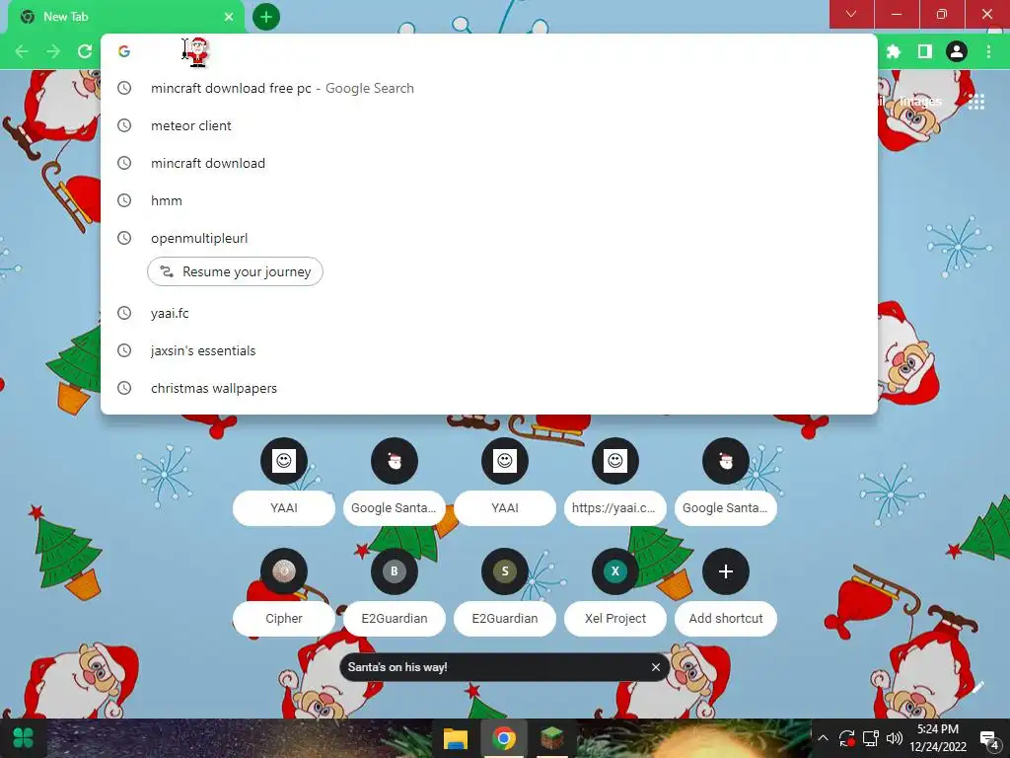Click the history clock icon beside 'hmm'
This screenshot has width=1010, height=758.
pyautogui.click(x=124, y=200)
